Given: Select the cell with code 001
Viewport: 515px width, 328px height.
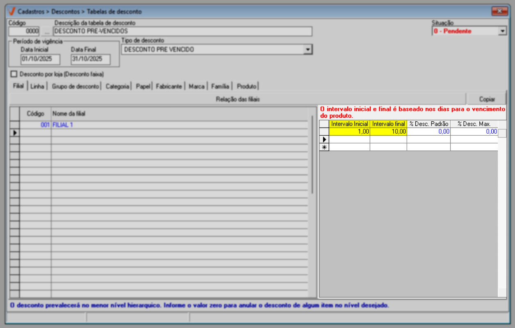Looking at the screenshot, I should point(35,125).
